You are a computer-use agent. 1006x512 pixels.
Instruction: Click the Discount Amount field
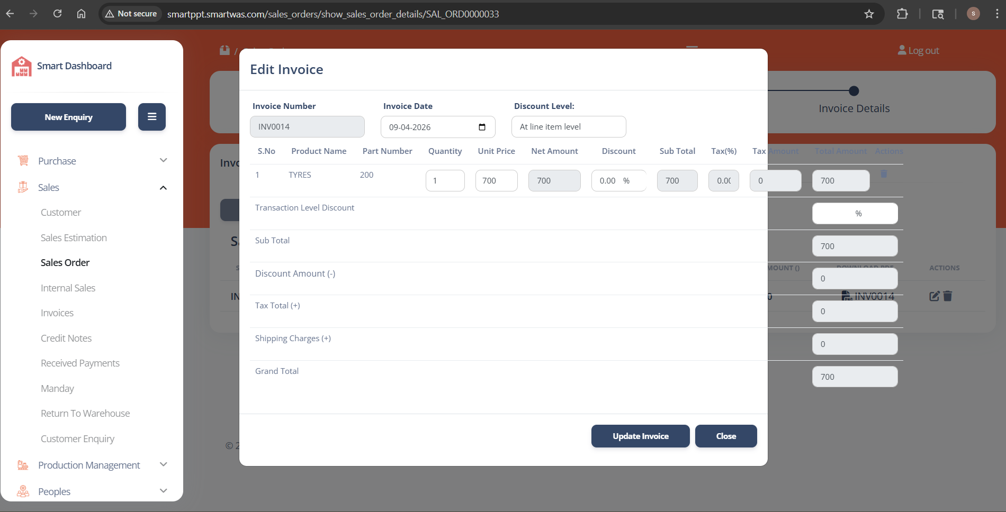[x=855, y=279]
